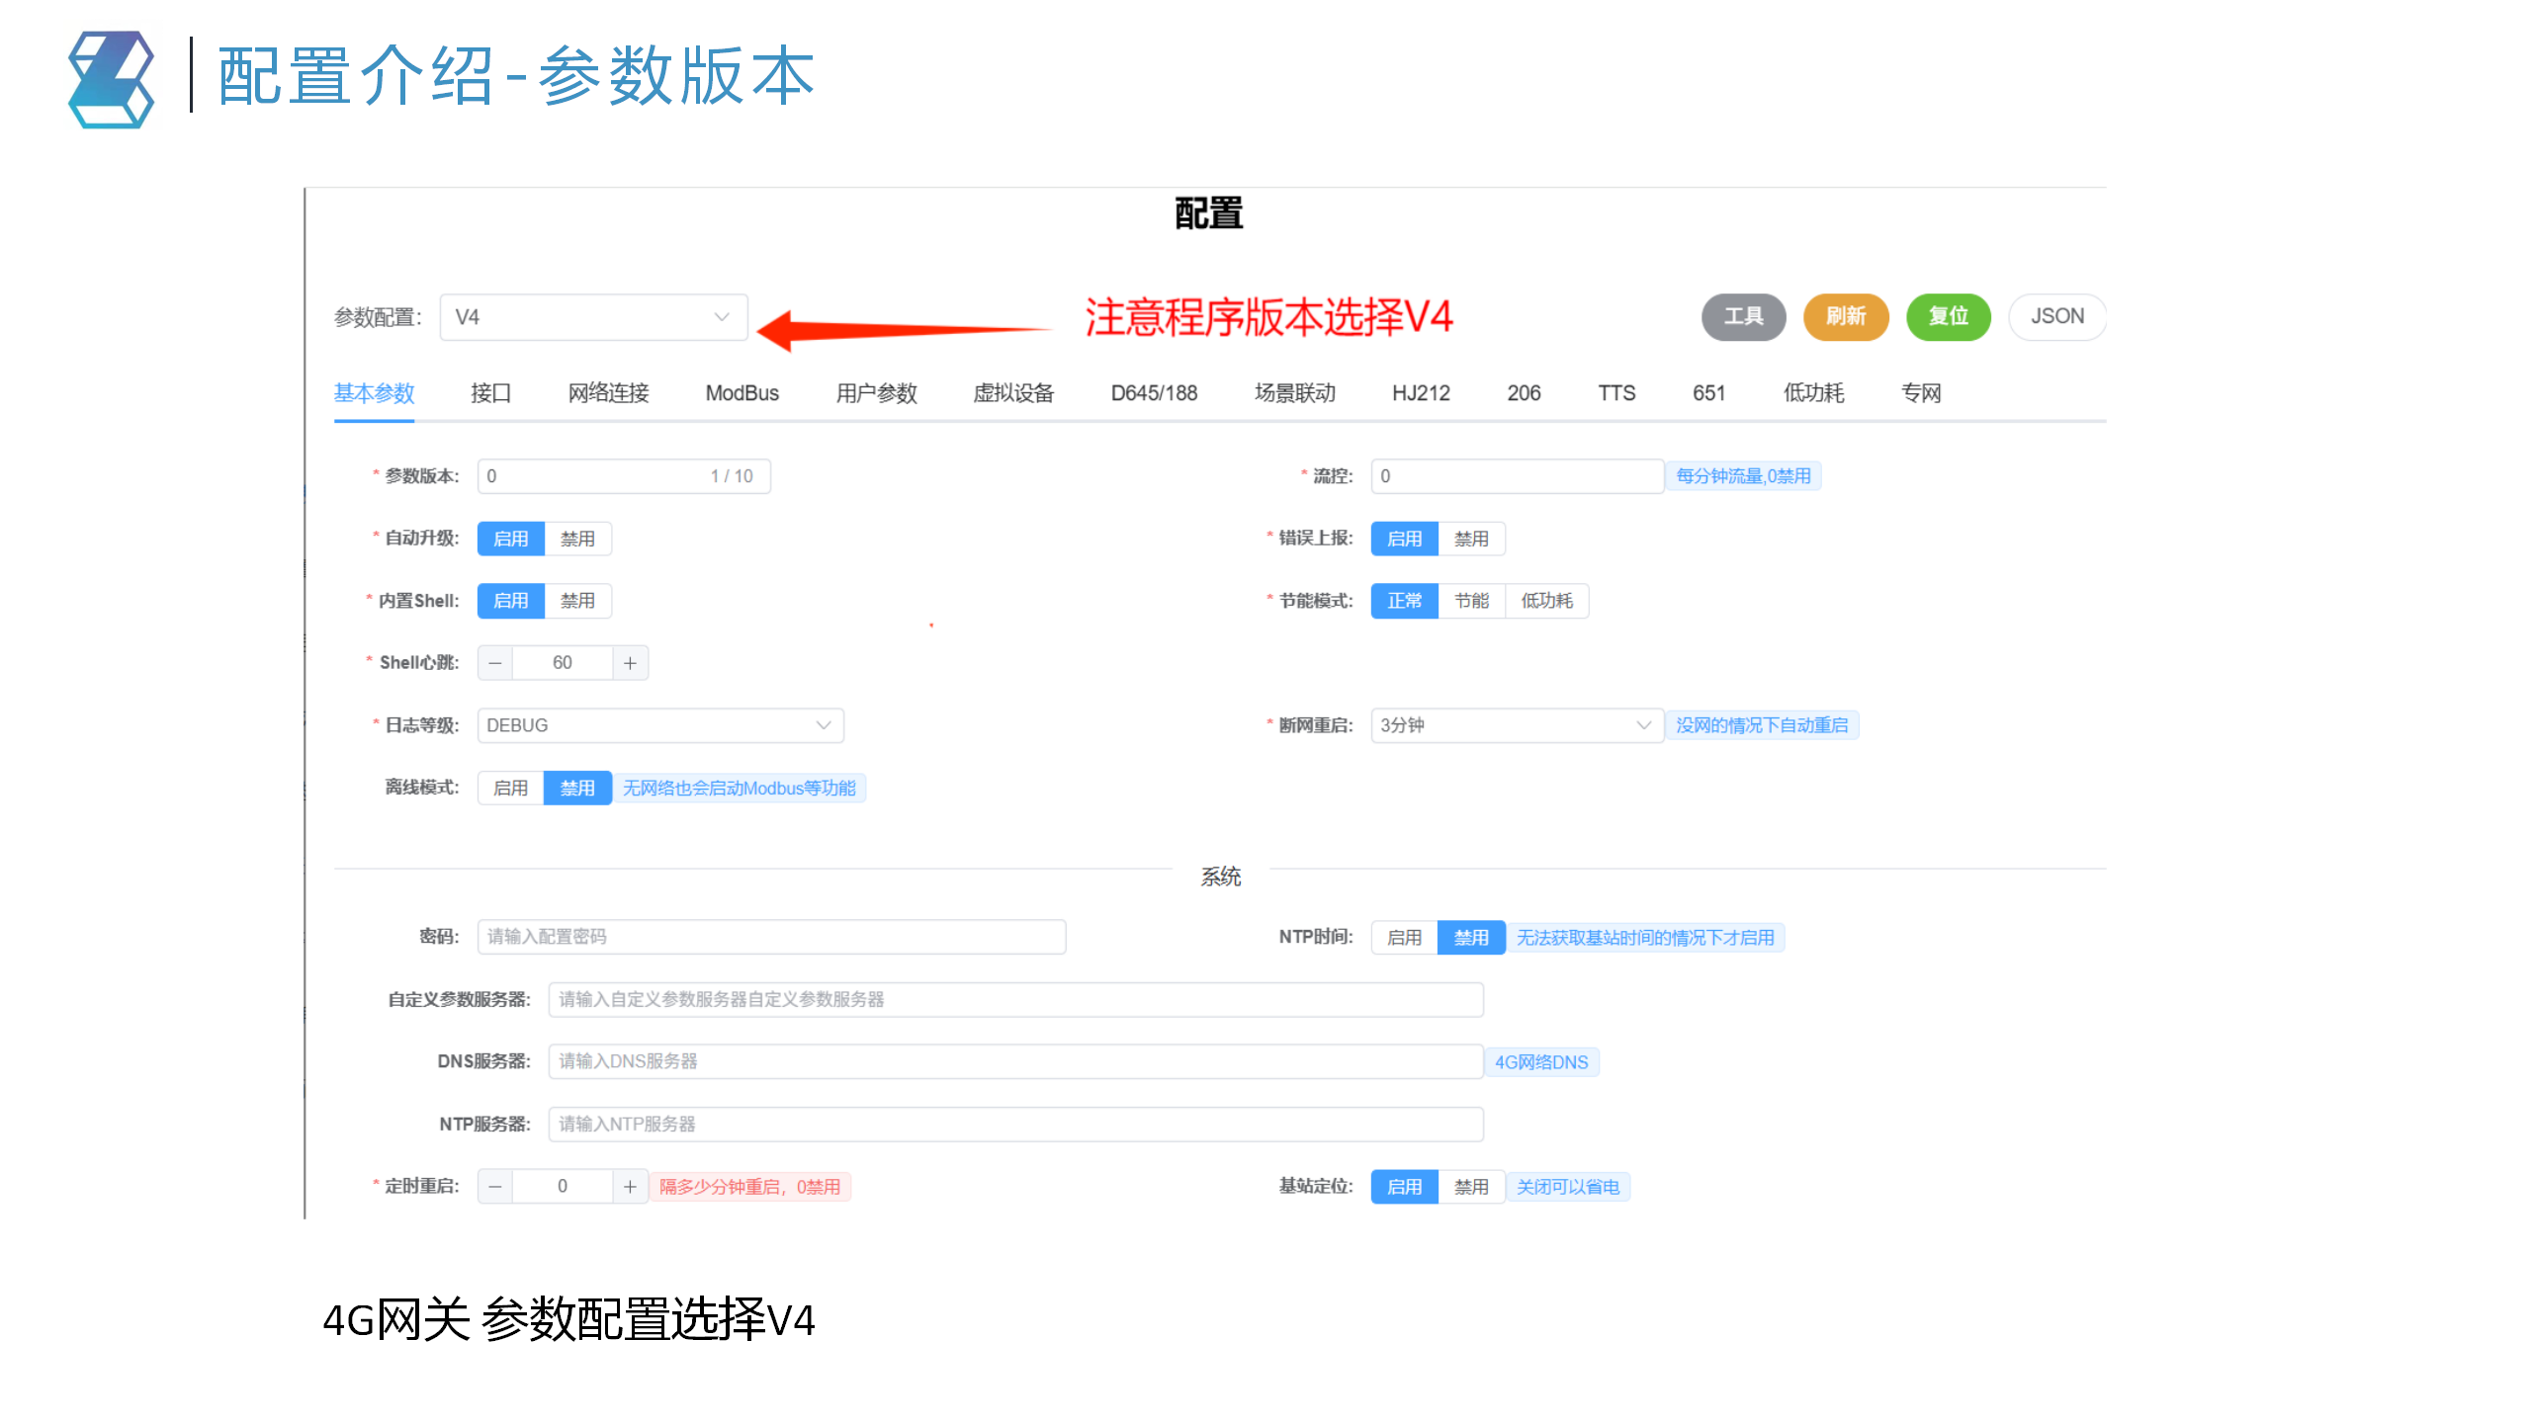This screenshot has height=1423, width=2531.
Task: Disable 基站定位 base station positioning
Action: tap(1471, 1186)
